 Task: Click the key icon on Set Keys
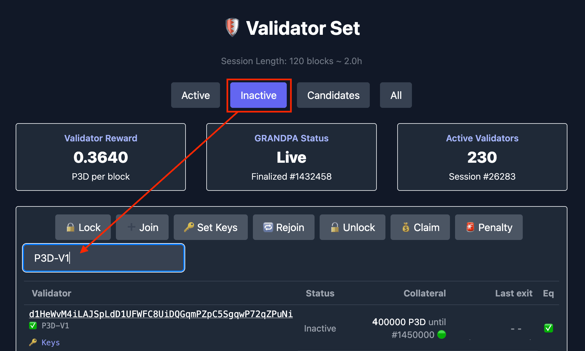click(188, 227)
